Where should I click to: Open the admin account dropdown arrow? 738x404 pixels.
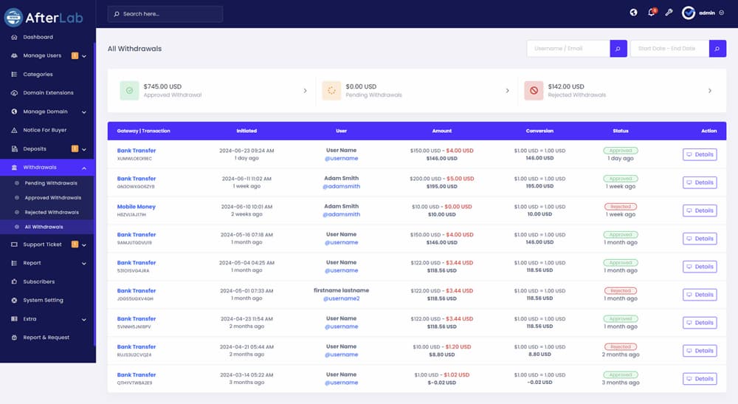click(x=722, y=13)
